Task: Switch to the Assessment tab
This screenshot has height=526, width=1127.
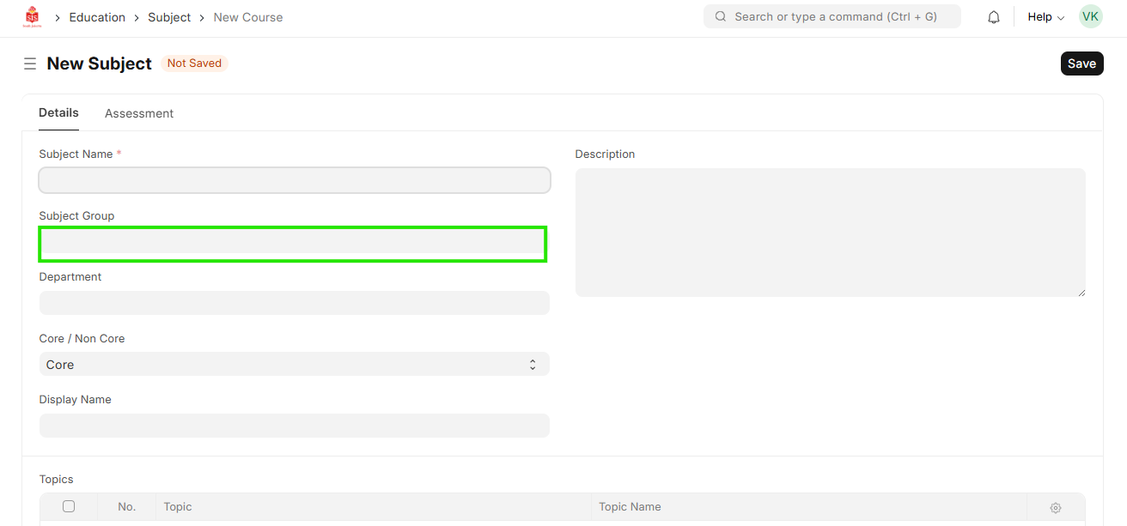Action: [x=139, y=113]
